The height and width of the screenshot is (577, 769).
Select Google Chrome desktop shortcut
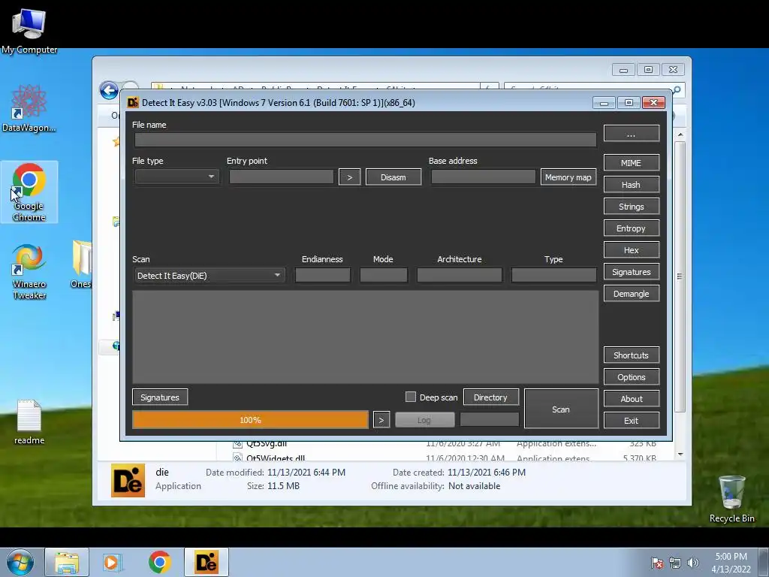[29, 192]
